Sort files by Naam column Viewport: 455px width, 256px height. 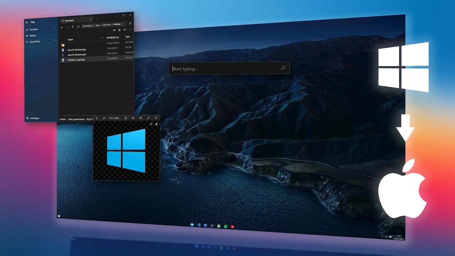tap(70, 39)
